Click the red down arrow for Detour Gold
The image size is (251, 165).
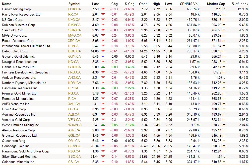click(x=103, y=51)
